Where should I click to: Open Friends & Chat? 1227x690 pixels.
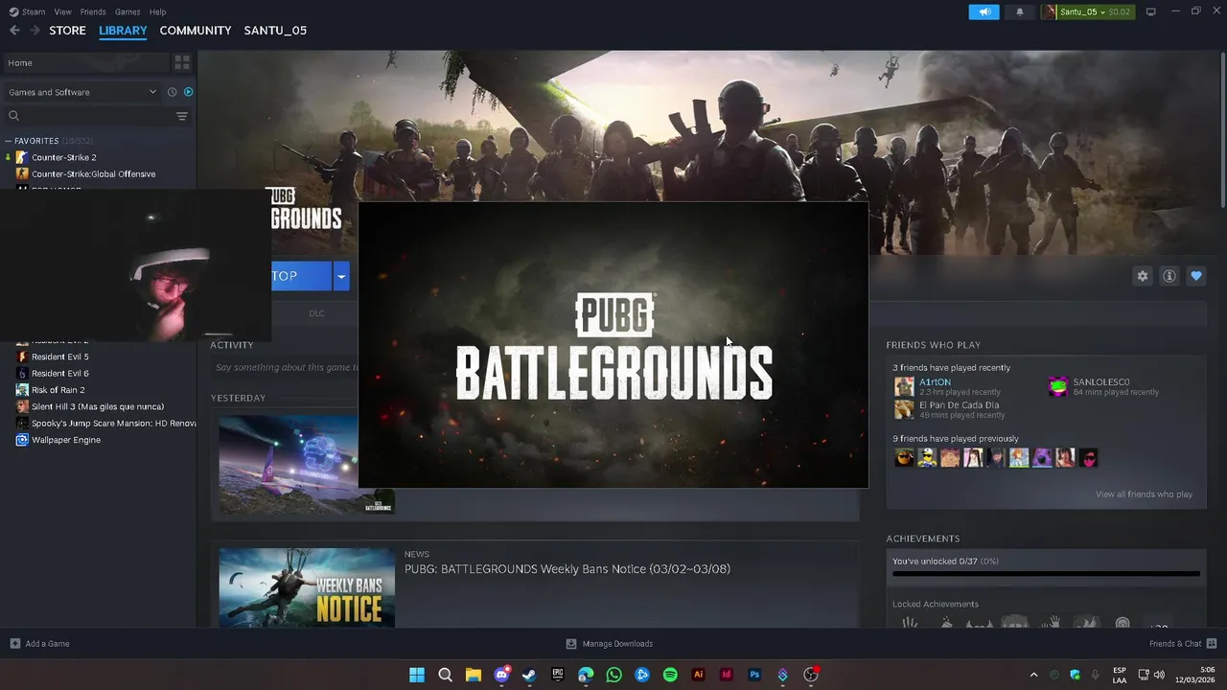pyautogui.click(x=1183, y=644)
